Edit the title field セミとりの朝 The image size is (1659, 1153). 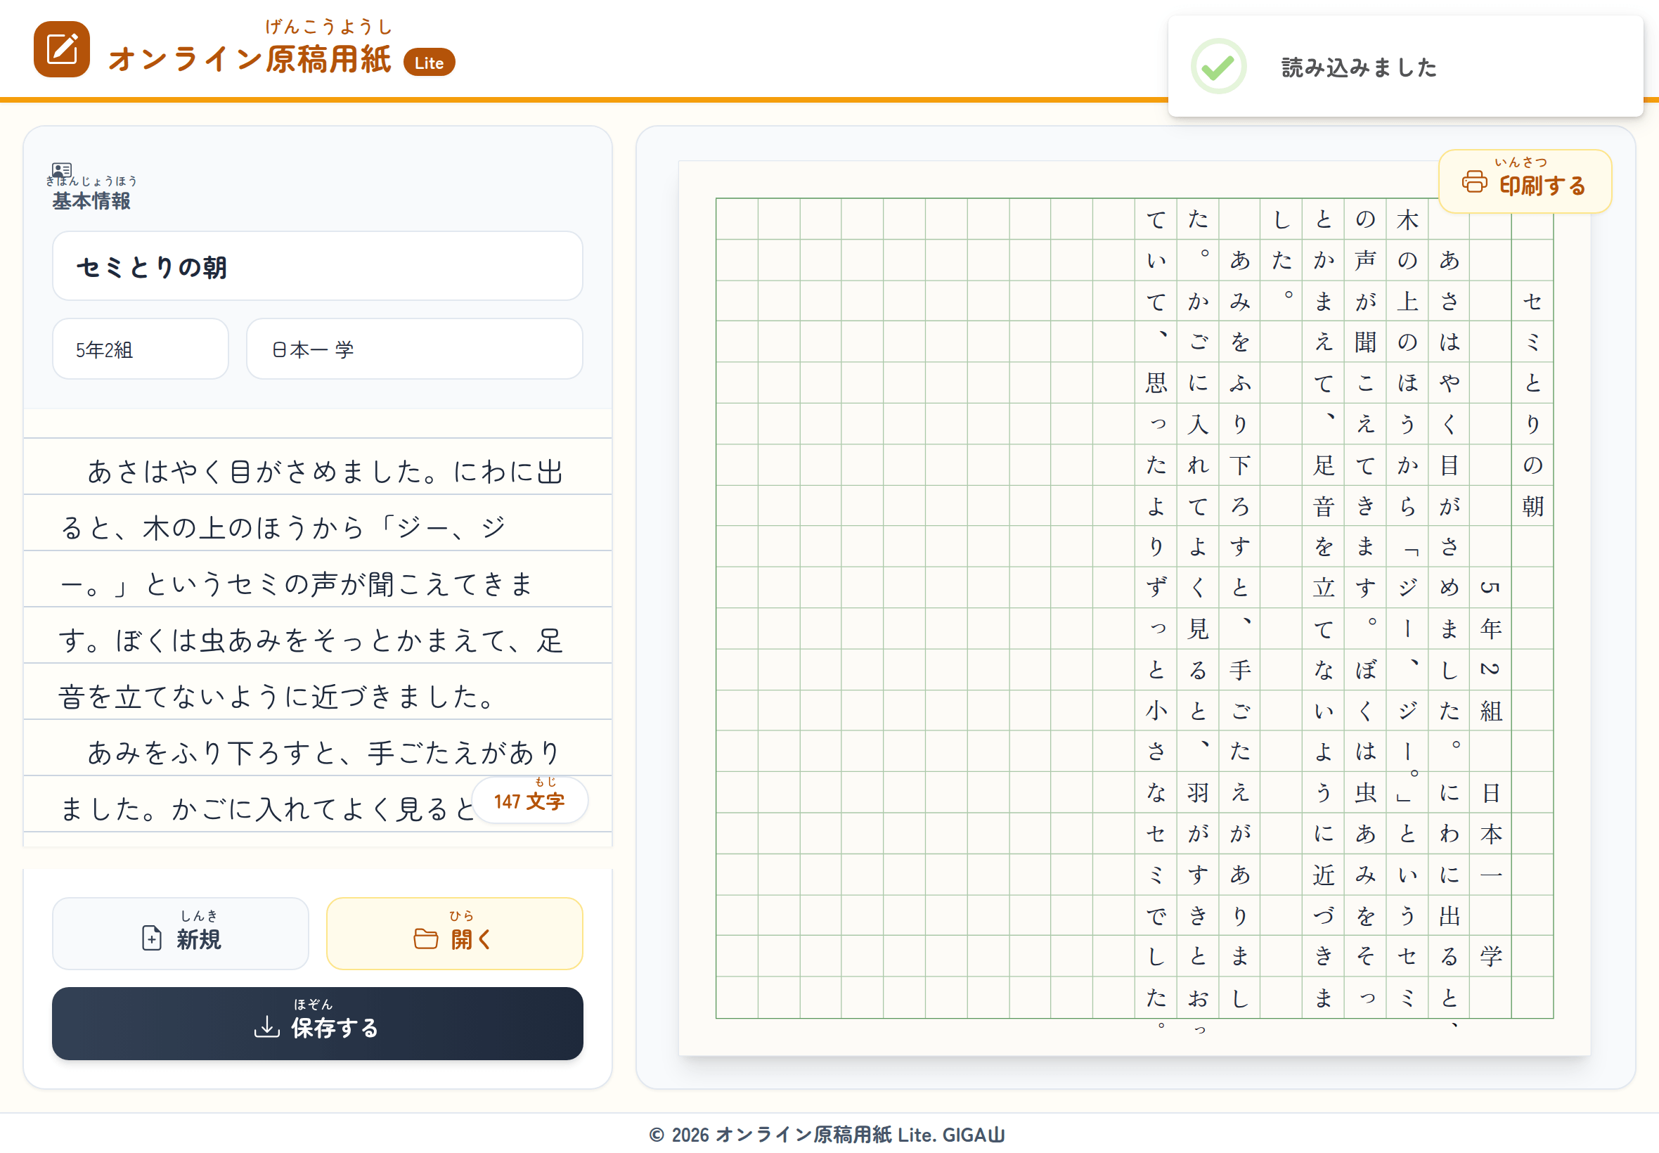point(318,266)
